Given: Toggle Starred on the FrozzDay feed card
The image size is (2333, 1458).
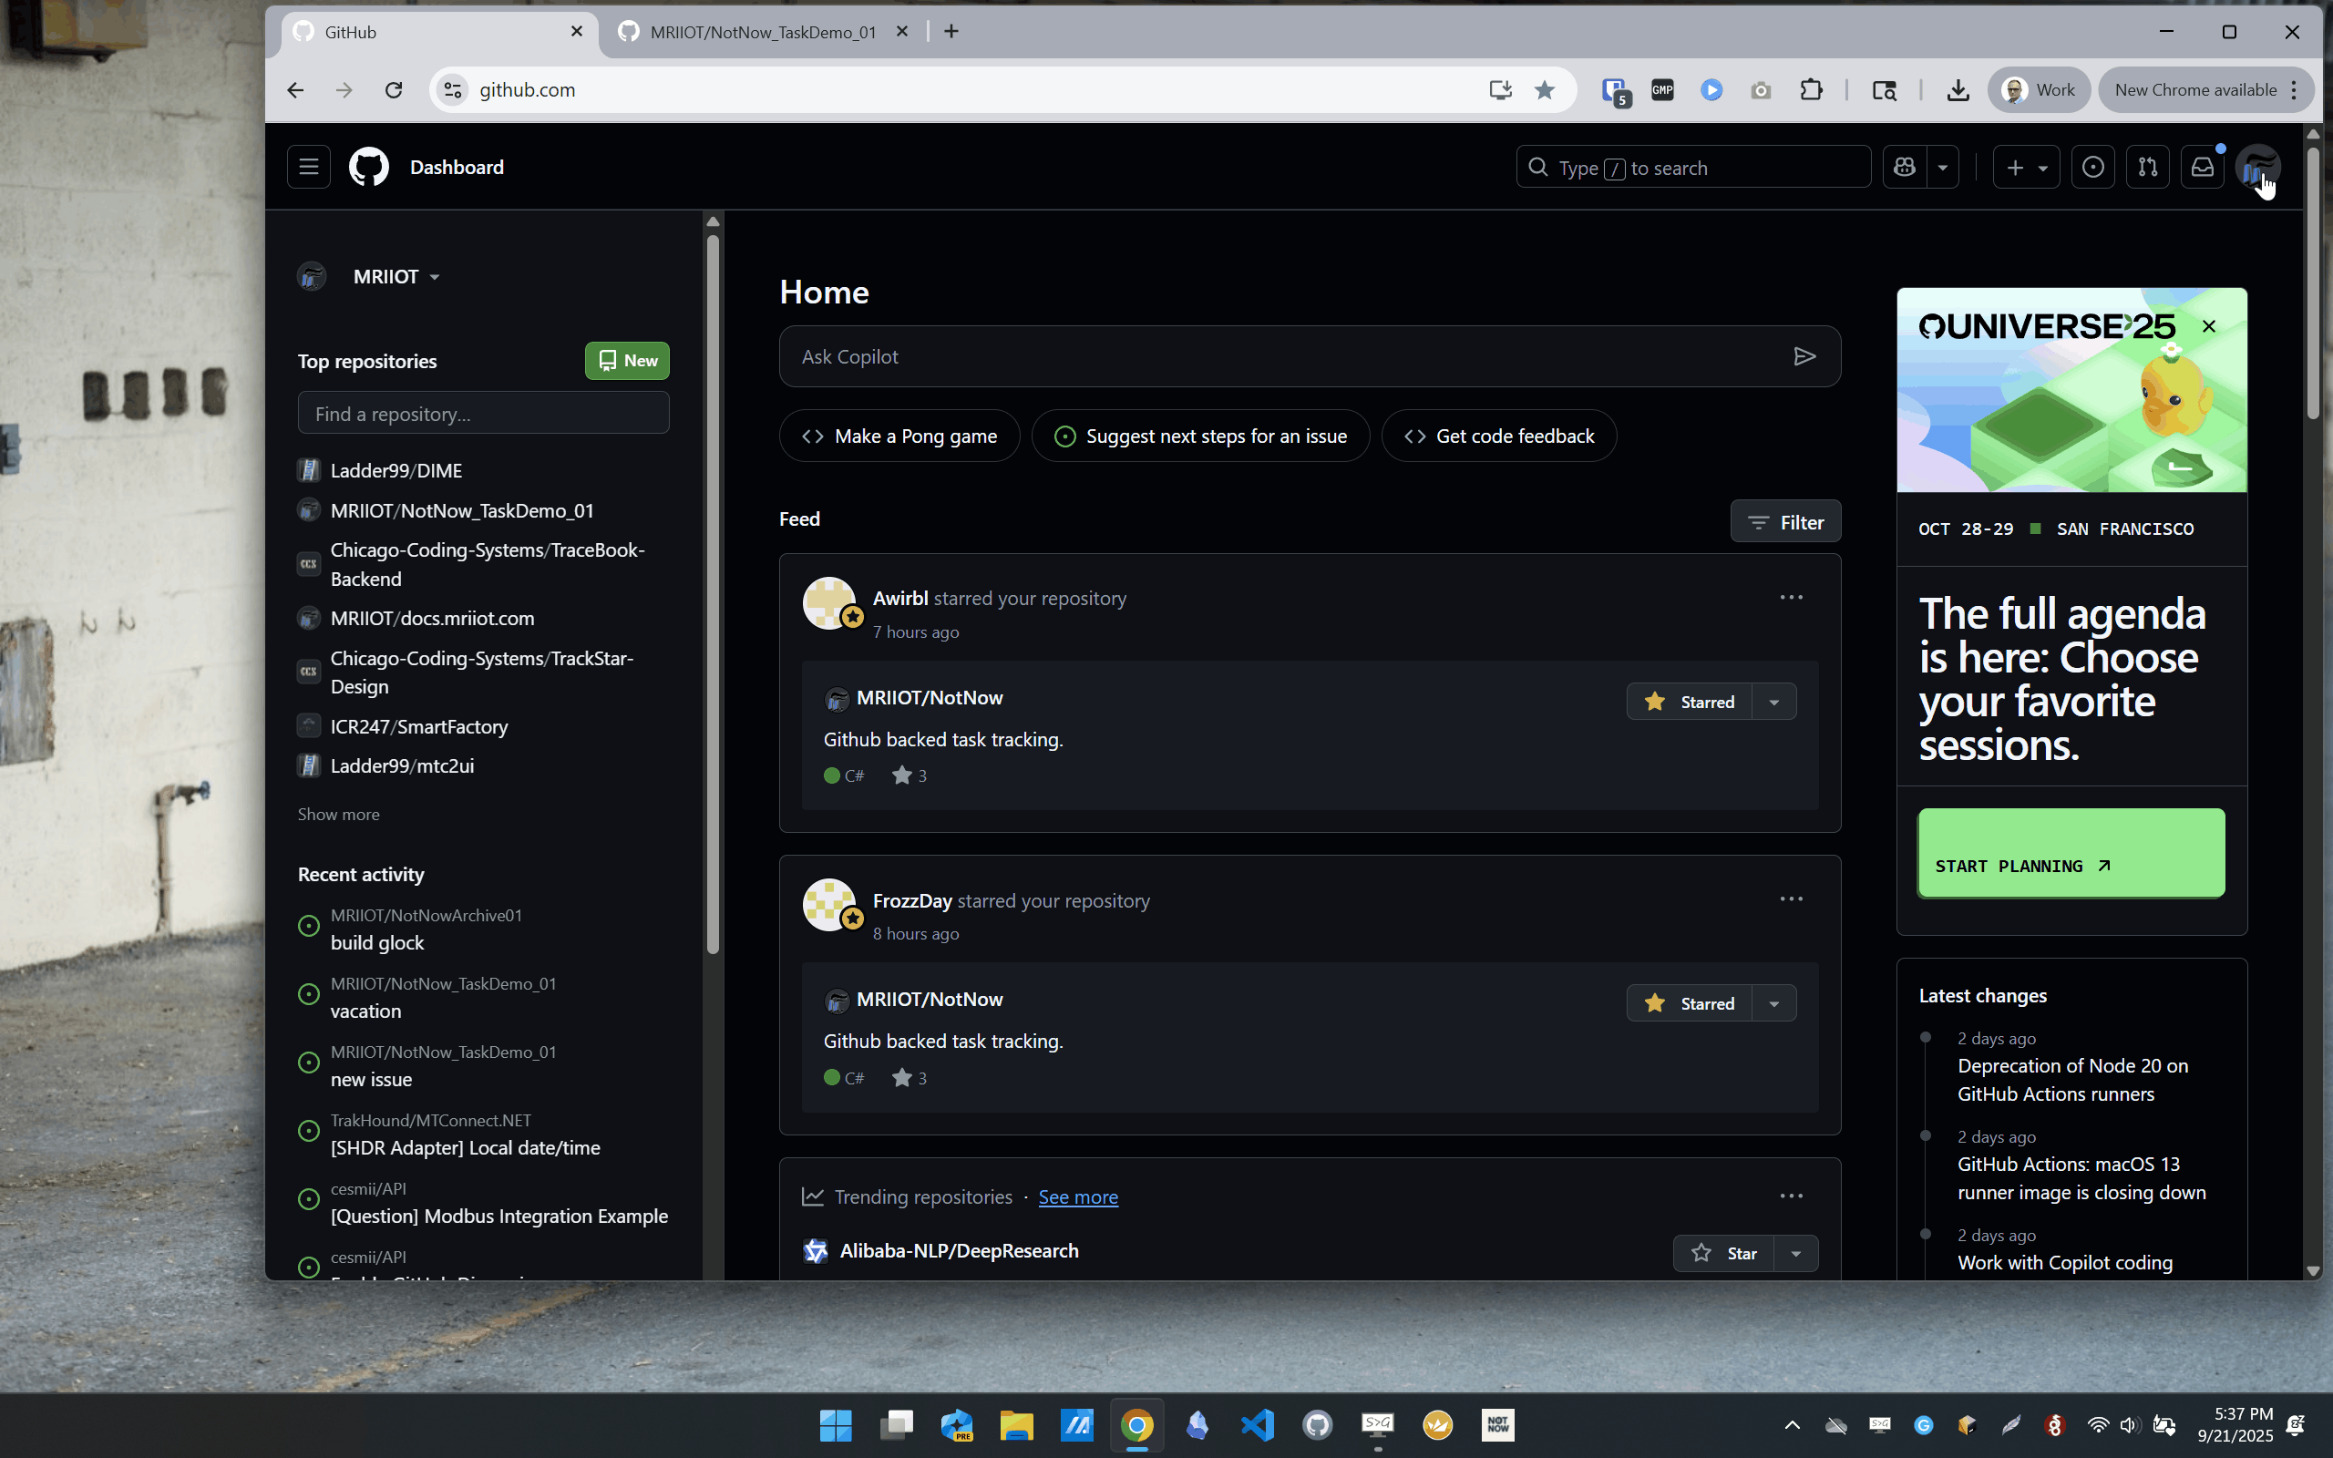Looking at the screenshot, I should (x=1689, y=1004).
